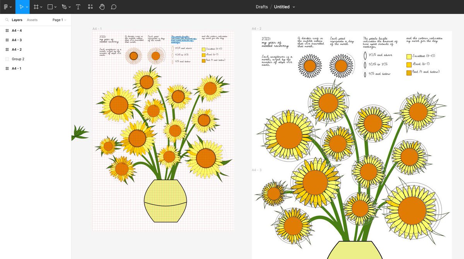The height and width of the screenshot is (259, 464).
Task: Select the first legend sunflower in A4 - 2
Action: (x=310, y=66)
